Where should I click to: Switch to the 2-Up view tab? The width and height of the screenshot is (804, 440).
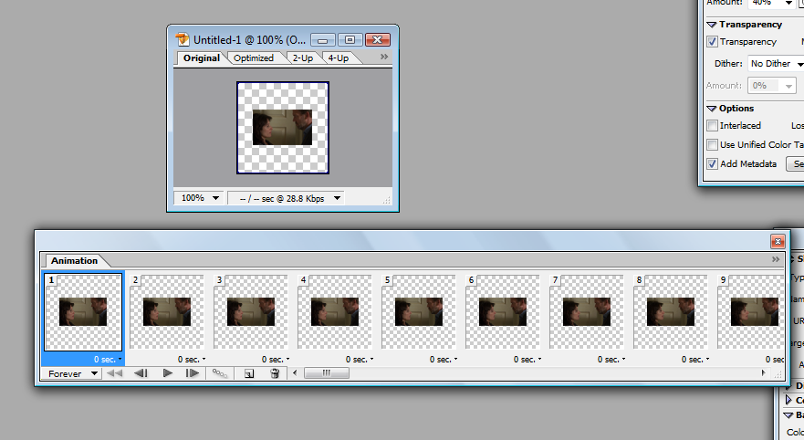coord(302,58)
